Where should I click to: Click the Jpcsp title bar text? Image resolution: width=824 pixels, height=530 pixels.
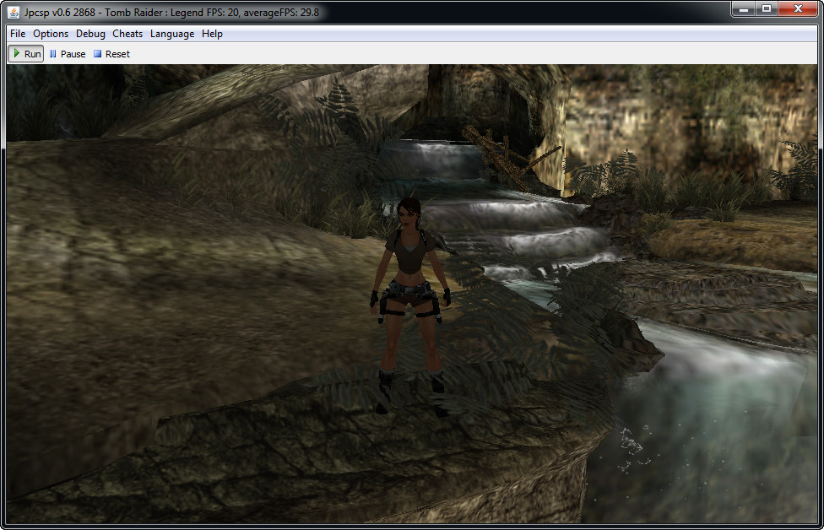click(171, 12)
